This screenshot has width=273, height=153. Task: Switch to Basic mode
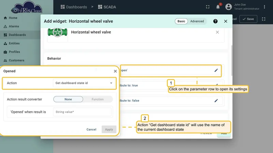[x=181, y=21]
